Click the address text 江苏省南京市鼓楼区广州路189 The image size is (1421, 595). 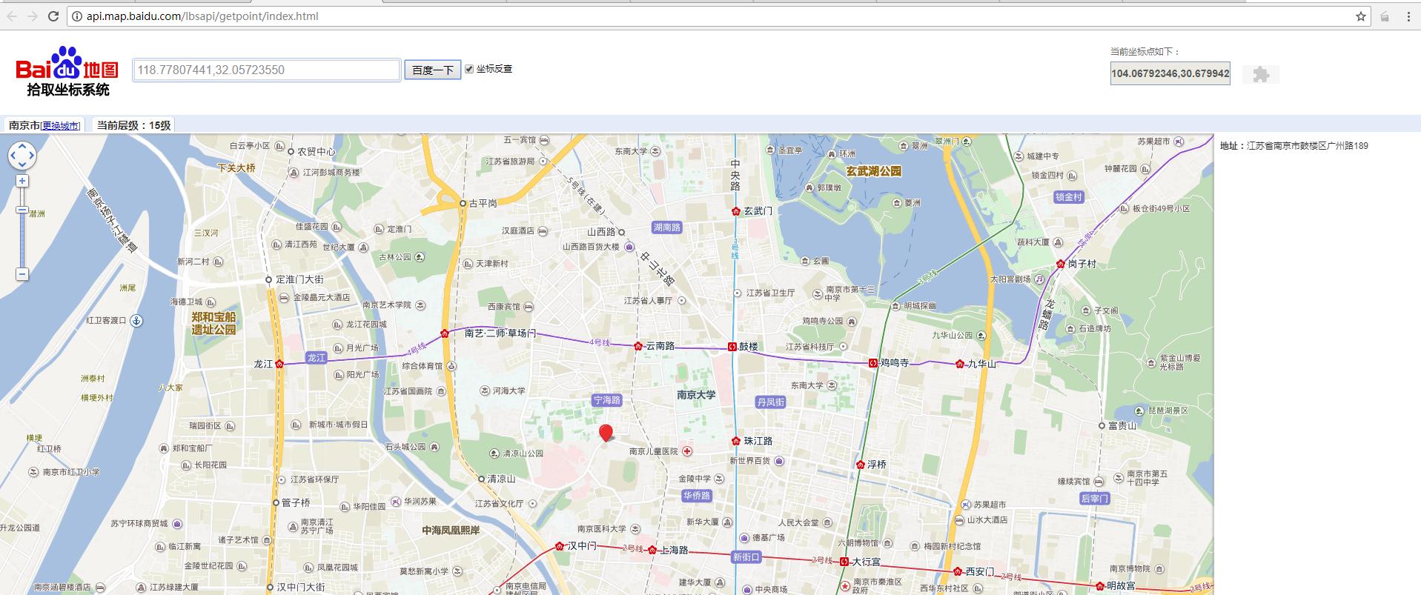[x=1308, y=146]
